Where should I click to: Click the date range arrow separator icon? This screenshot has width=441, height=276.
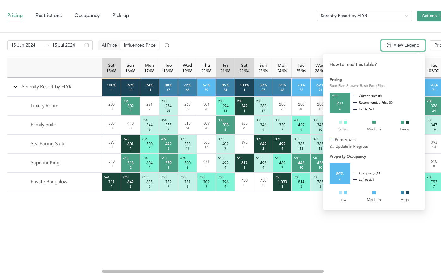47,45
